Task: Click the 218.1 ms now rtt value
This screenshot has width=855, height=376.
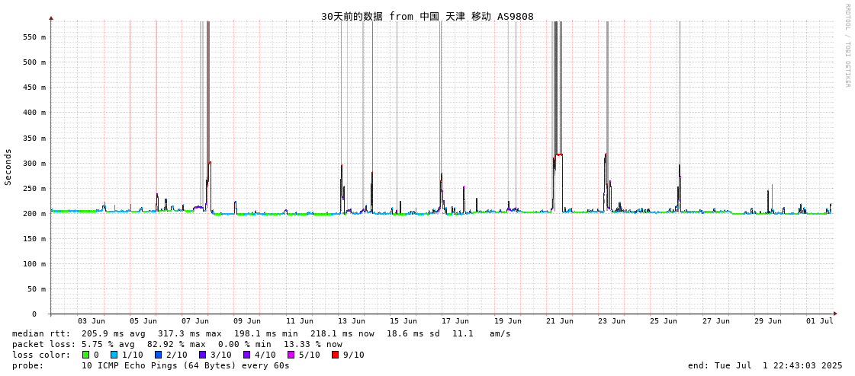Action: [342, 333]
